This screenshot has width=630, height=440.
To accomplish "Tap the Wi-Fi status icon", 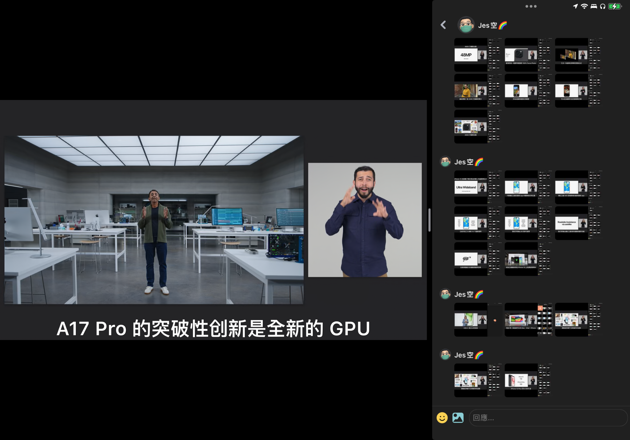I will click(x=584, y=6).
